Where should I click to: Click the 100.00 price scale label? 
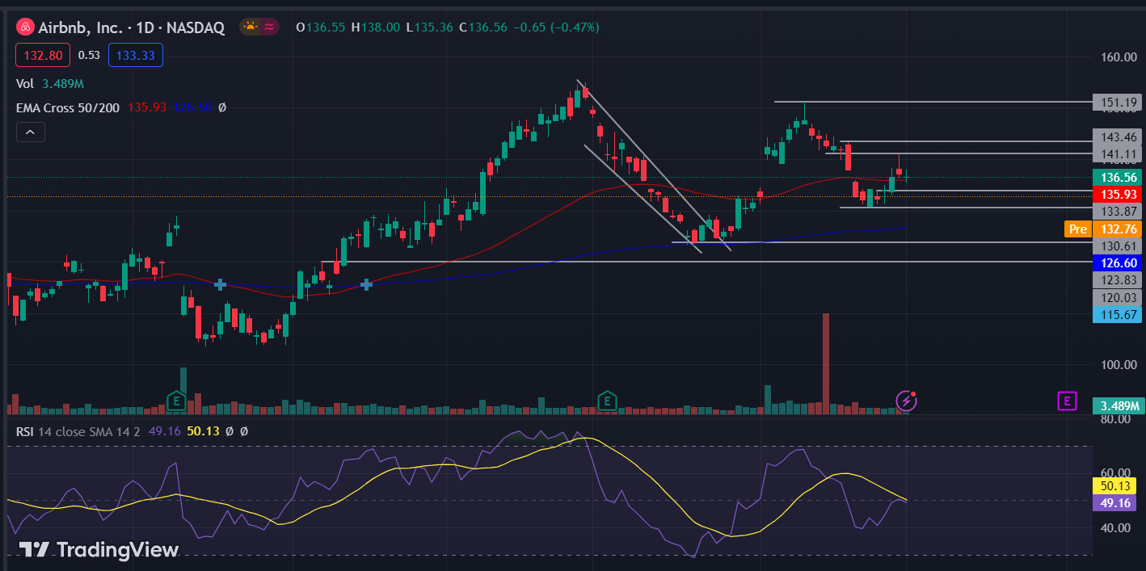pos(1118,365)
